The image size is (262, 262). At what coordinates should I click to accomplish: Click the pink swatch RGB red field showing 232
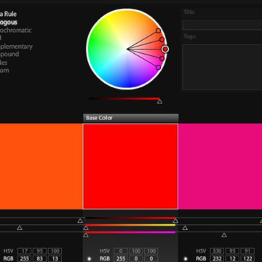217,258
